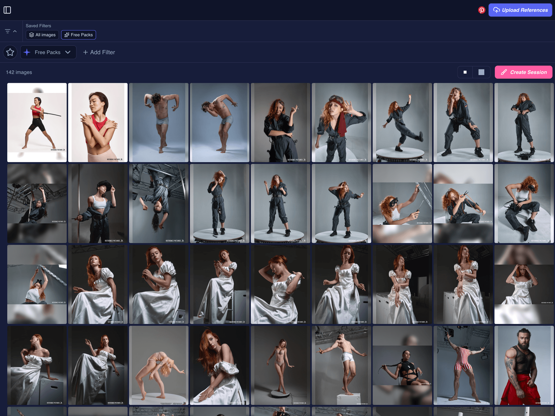Expand the Free Packs filter selector
The image size is (555, 416).
pos(48,52)
